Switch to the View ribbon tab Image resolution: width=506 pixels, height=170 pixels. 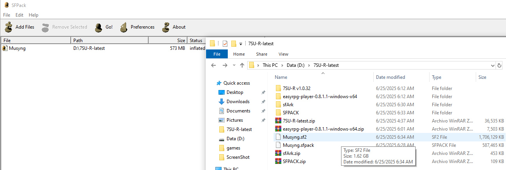(283, 54)
